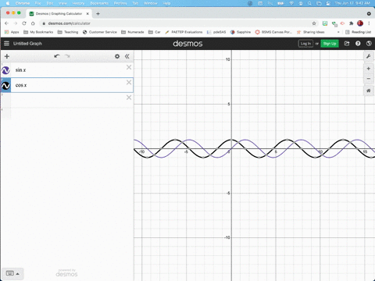Open Sharing Ideas bookmark
The height and width of the screenshot is (281, 375).
coord(311,32)
